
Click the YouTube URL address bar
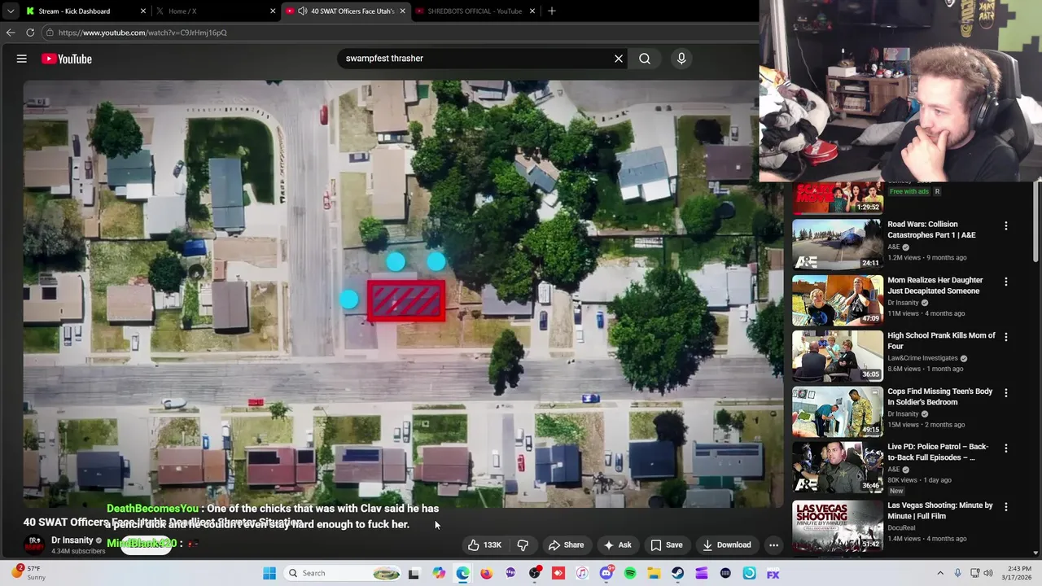(399, 33)
